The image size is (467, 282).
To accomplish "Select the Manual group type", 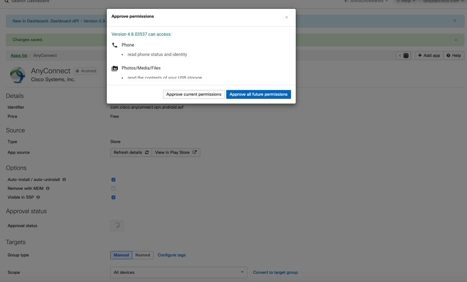I will tap(121, 255).
